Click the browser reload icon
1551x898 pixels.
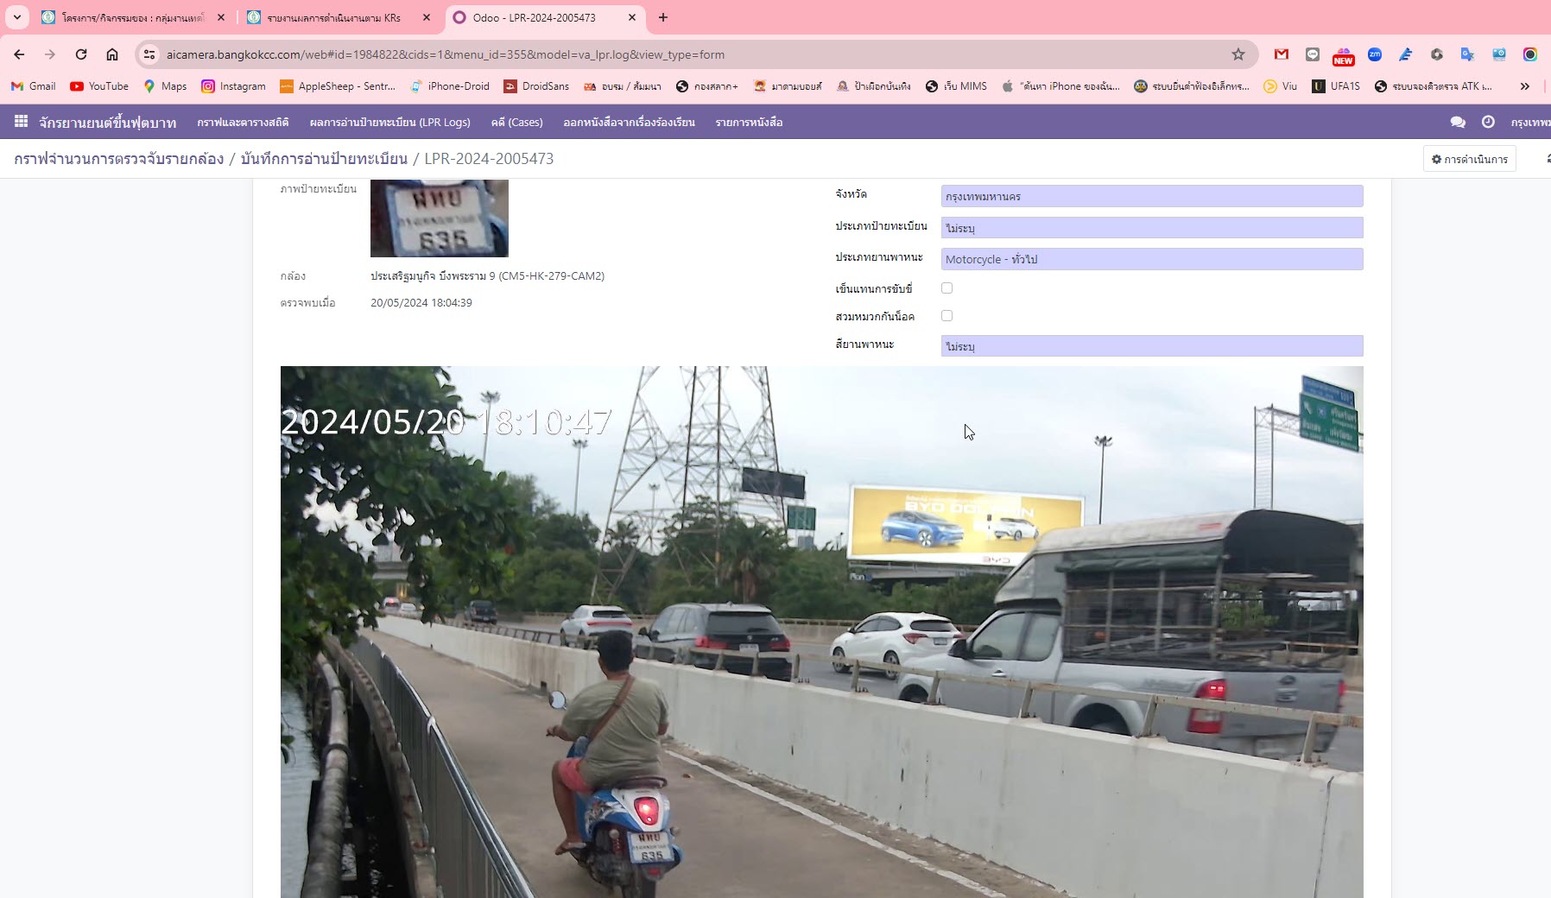coord(81,54)
